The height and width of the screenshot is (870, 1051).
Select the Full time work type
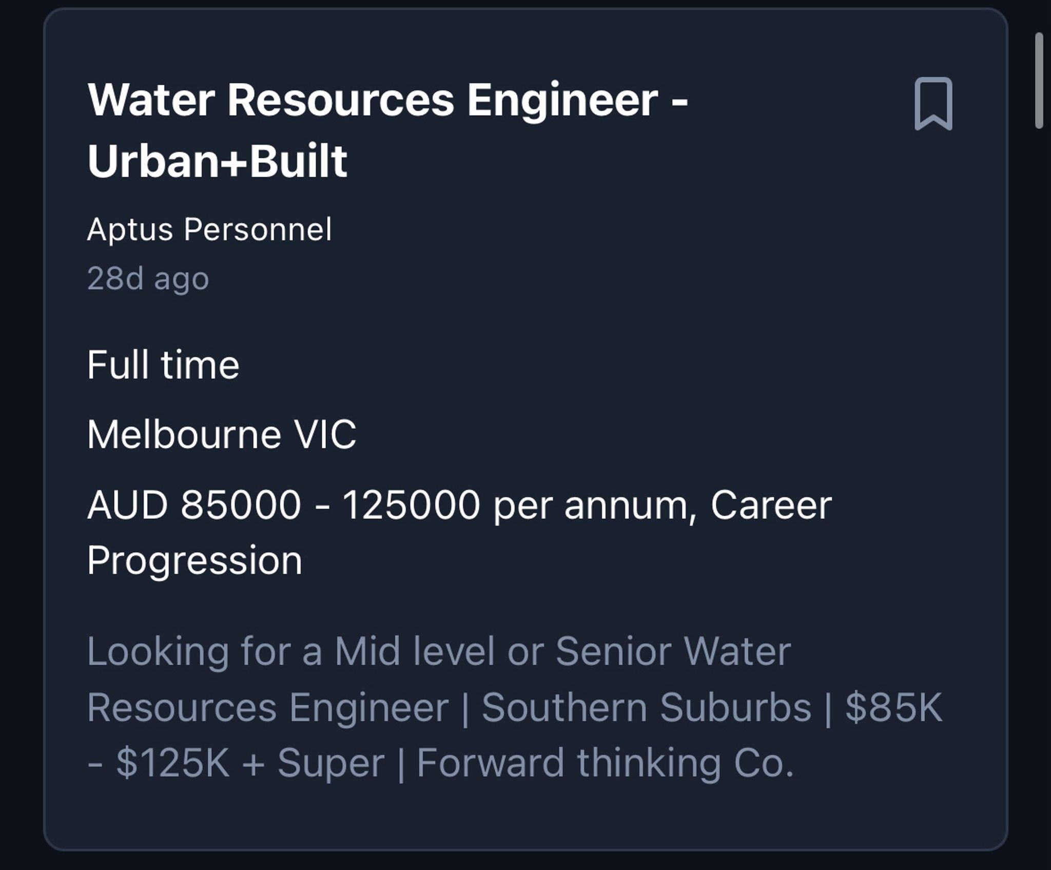(x=163, y=365)
